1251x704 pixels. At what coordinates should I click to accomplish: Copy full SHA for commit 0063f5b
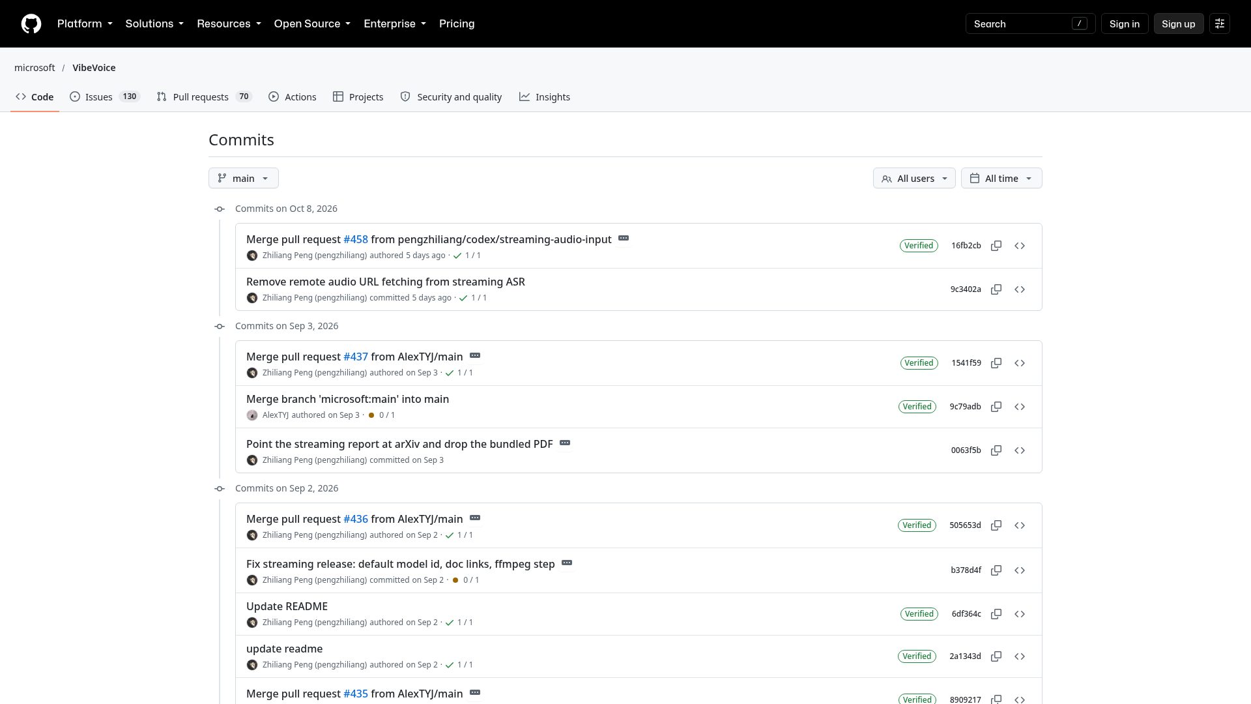point(996,450)
